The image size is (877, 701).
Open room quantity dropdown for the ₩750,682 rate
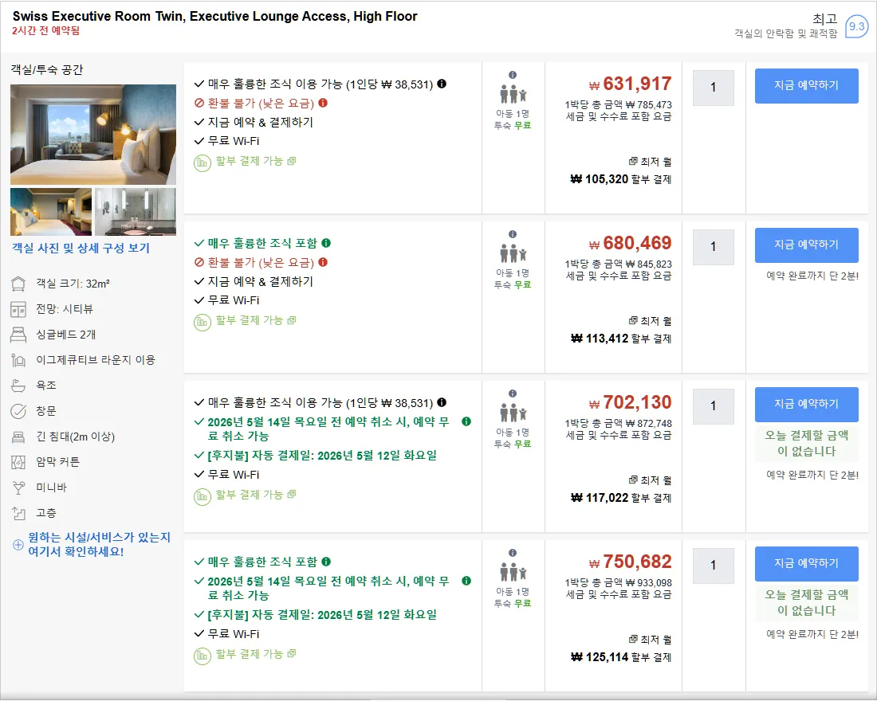[x=713, y=566]
